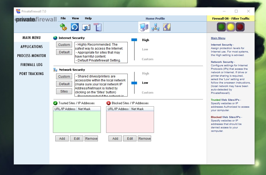Minimize the Privatefirewall window

(224, 11)
